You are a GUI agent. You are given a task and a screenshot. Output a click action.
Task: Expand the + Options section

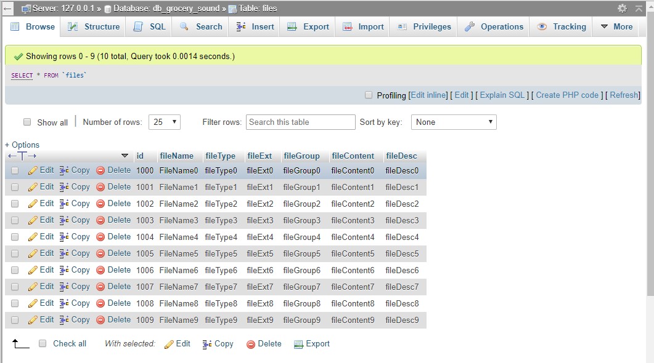click(x=22, y=145)
